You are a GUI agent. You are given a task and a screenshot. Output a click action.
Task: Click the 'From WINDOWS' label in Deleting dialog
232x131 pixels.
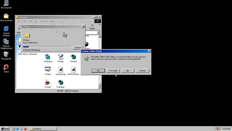(x=30, y=43)
